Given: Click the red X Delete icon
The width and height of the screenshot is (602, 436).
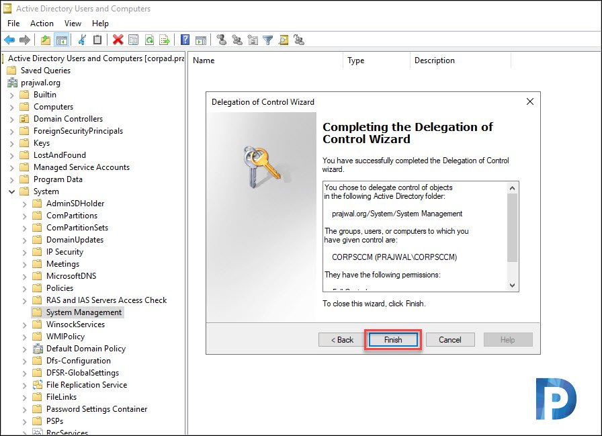Looking at the screenshot, I should (x=118, y=40).
